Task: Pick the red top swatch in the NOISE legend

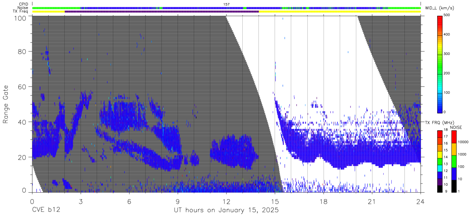Action: coord(454,137)
